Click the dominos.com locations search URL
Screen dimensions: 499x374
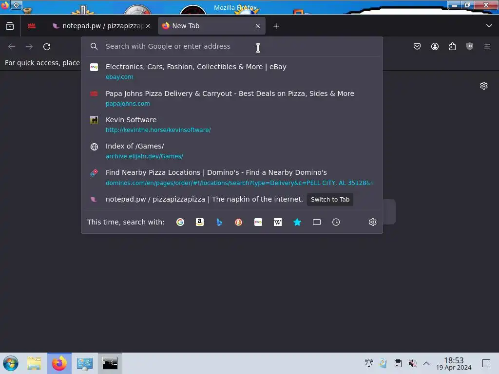pyautogui.click(x=239, y=183)
